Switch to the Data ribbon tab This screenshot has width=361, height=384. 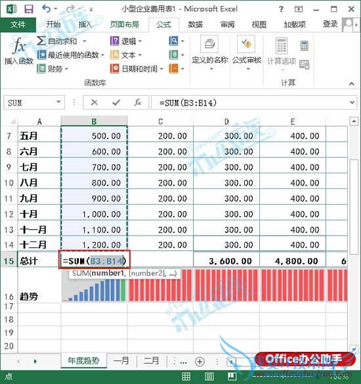pos(195,24)
